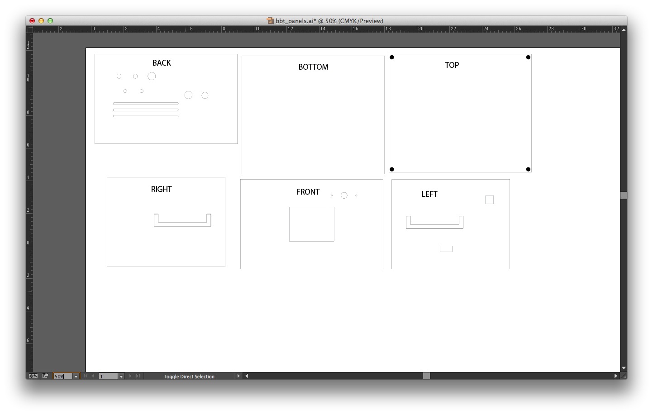Select the RIGHT text label
Screen dimensions: 653x415
click(x=161, y=189)
